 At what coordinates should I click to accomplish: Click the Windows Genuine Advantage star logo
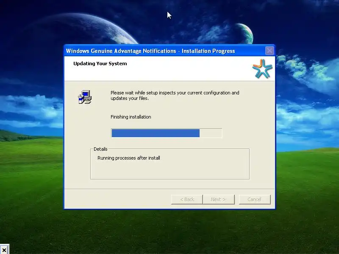click(x=262, y=69)
